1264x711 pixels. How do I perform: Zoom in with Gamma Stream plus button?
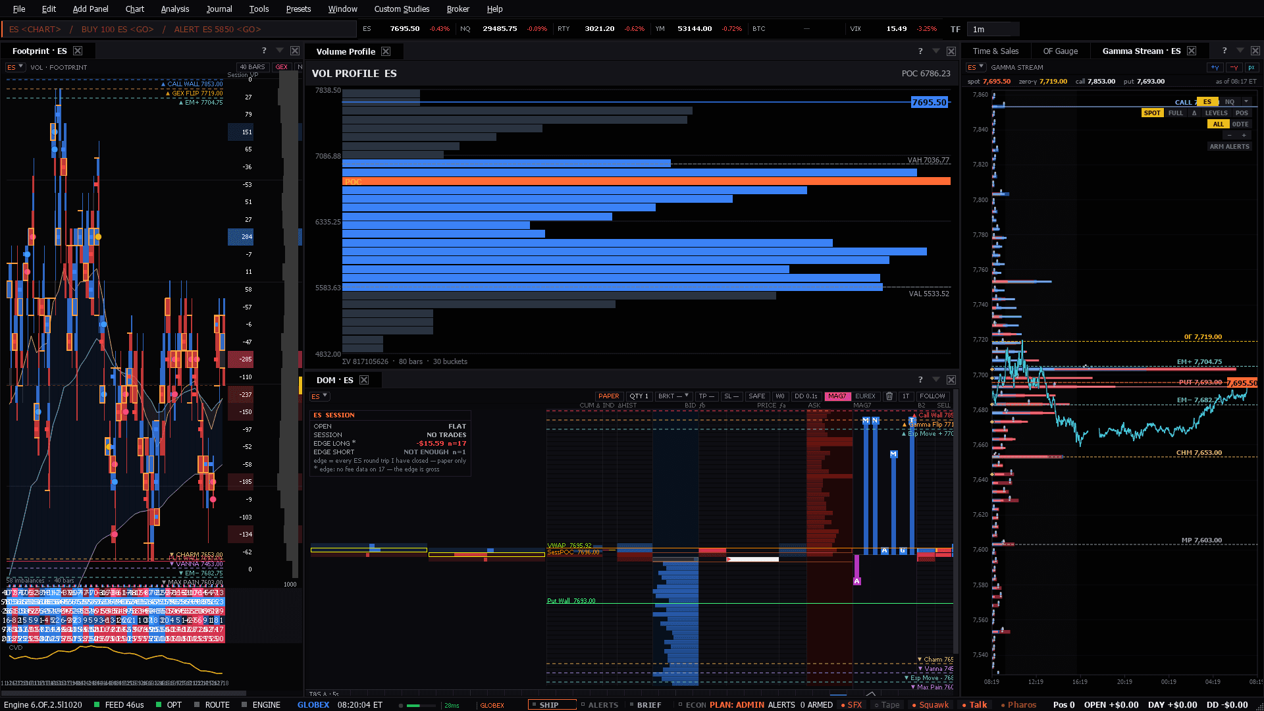(x=1244, y=135)
